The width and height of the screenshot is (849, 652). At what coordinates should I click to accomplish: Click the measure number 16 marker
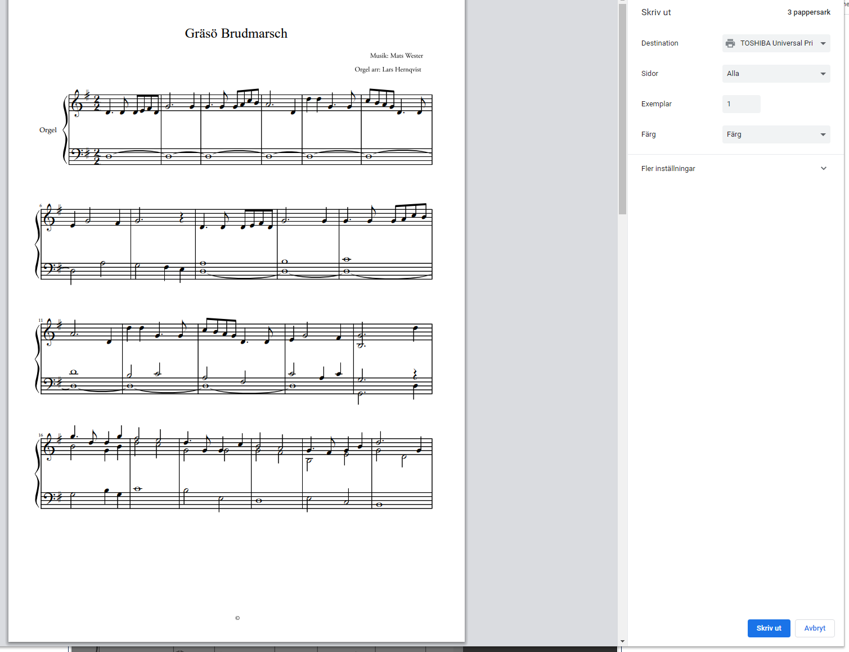41,435
